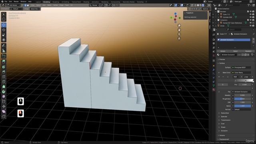Enable face select mode
Screen dimensions: 256x144
(28, 5)
